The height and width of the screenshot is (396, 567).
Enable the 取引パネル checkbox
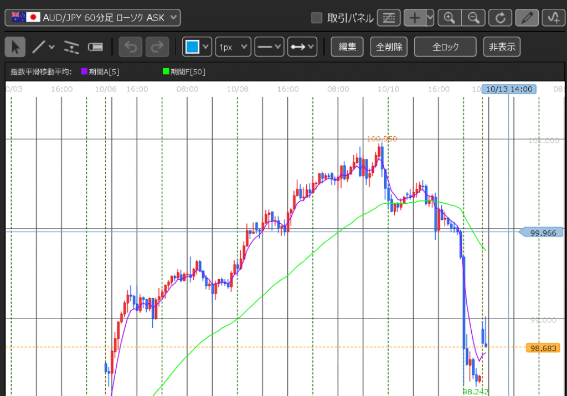[x=317, y=18]
